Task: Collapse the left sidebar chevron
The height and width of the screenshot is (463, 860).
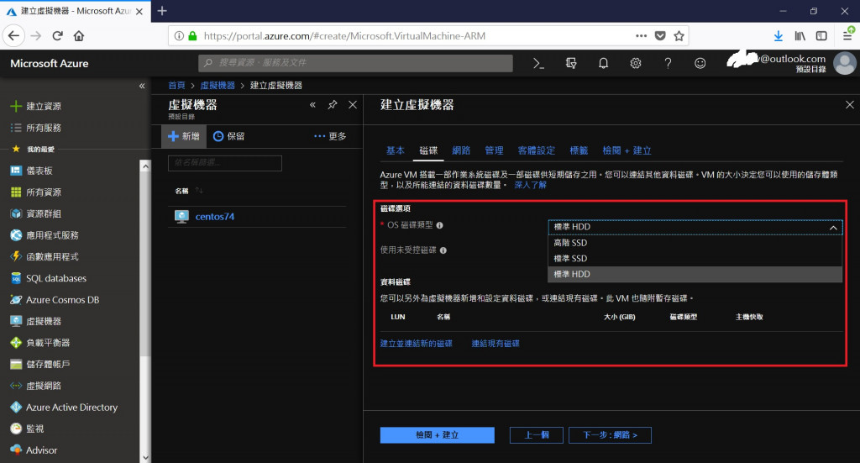Action: [x=142, y=86]
